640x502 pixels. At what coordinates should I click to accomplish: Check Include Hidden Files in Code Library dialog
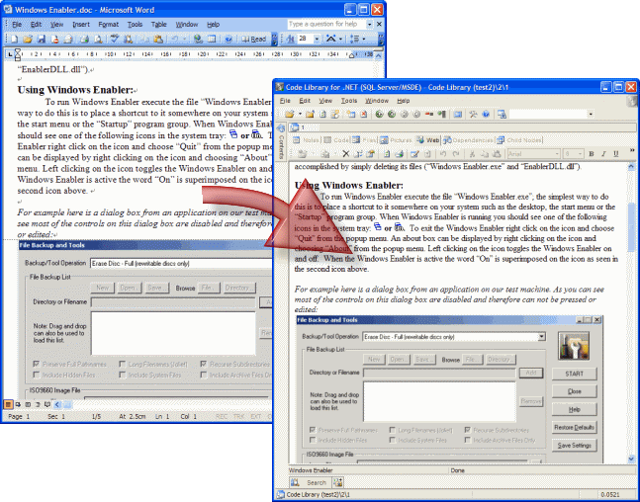pyautogui.click(x=313, y=440)
